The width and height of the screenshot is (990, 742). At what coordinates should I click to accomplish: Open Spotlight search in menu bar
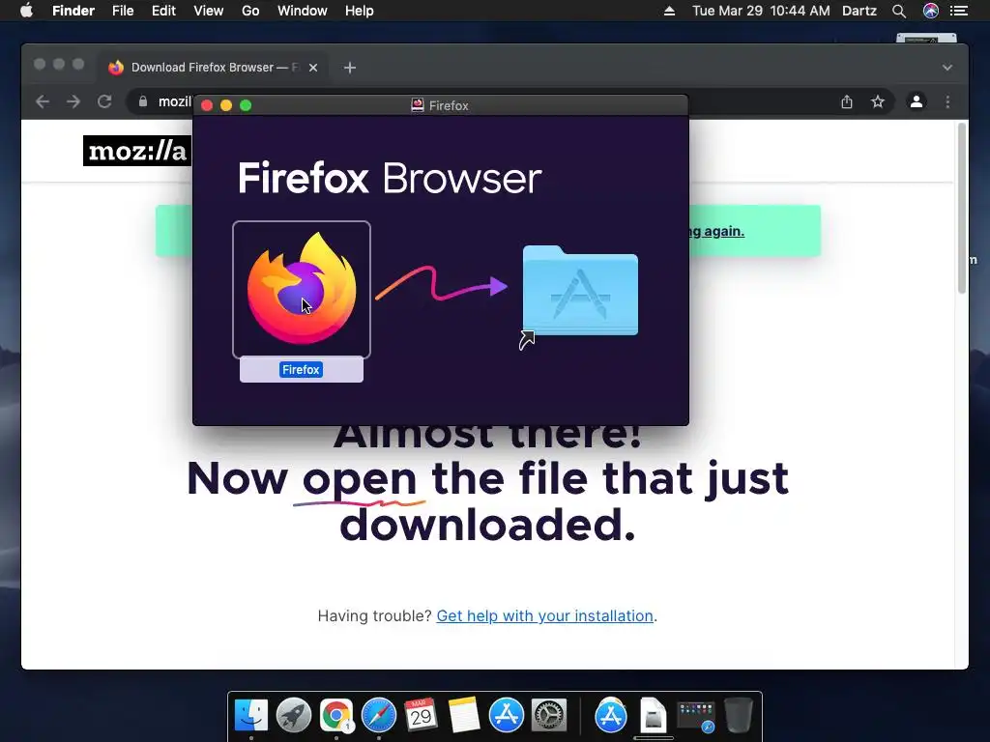point(899,11)
